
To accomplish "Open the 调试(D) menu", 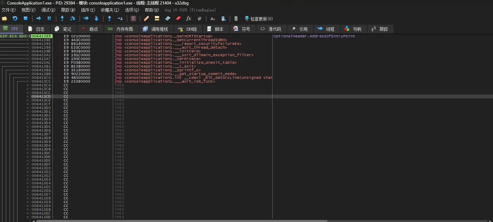I will tap(48, 10).
